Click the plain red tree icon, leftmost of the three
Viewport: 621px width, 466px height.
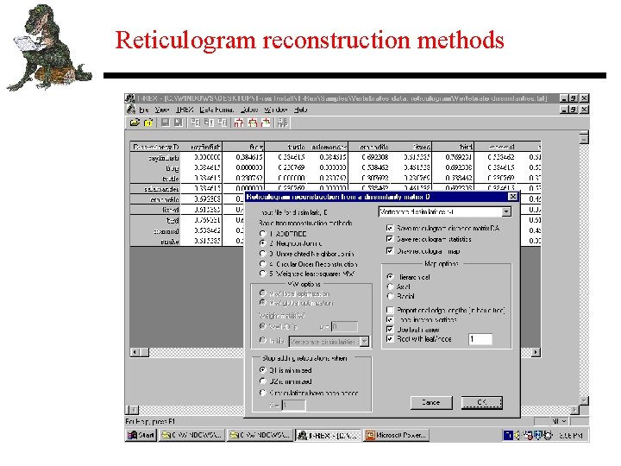coord(238,123)
